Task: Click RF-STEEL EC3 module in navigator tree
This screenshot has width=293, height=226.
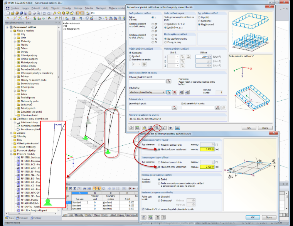Action: 30,165
